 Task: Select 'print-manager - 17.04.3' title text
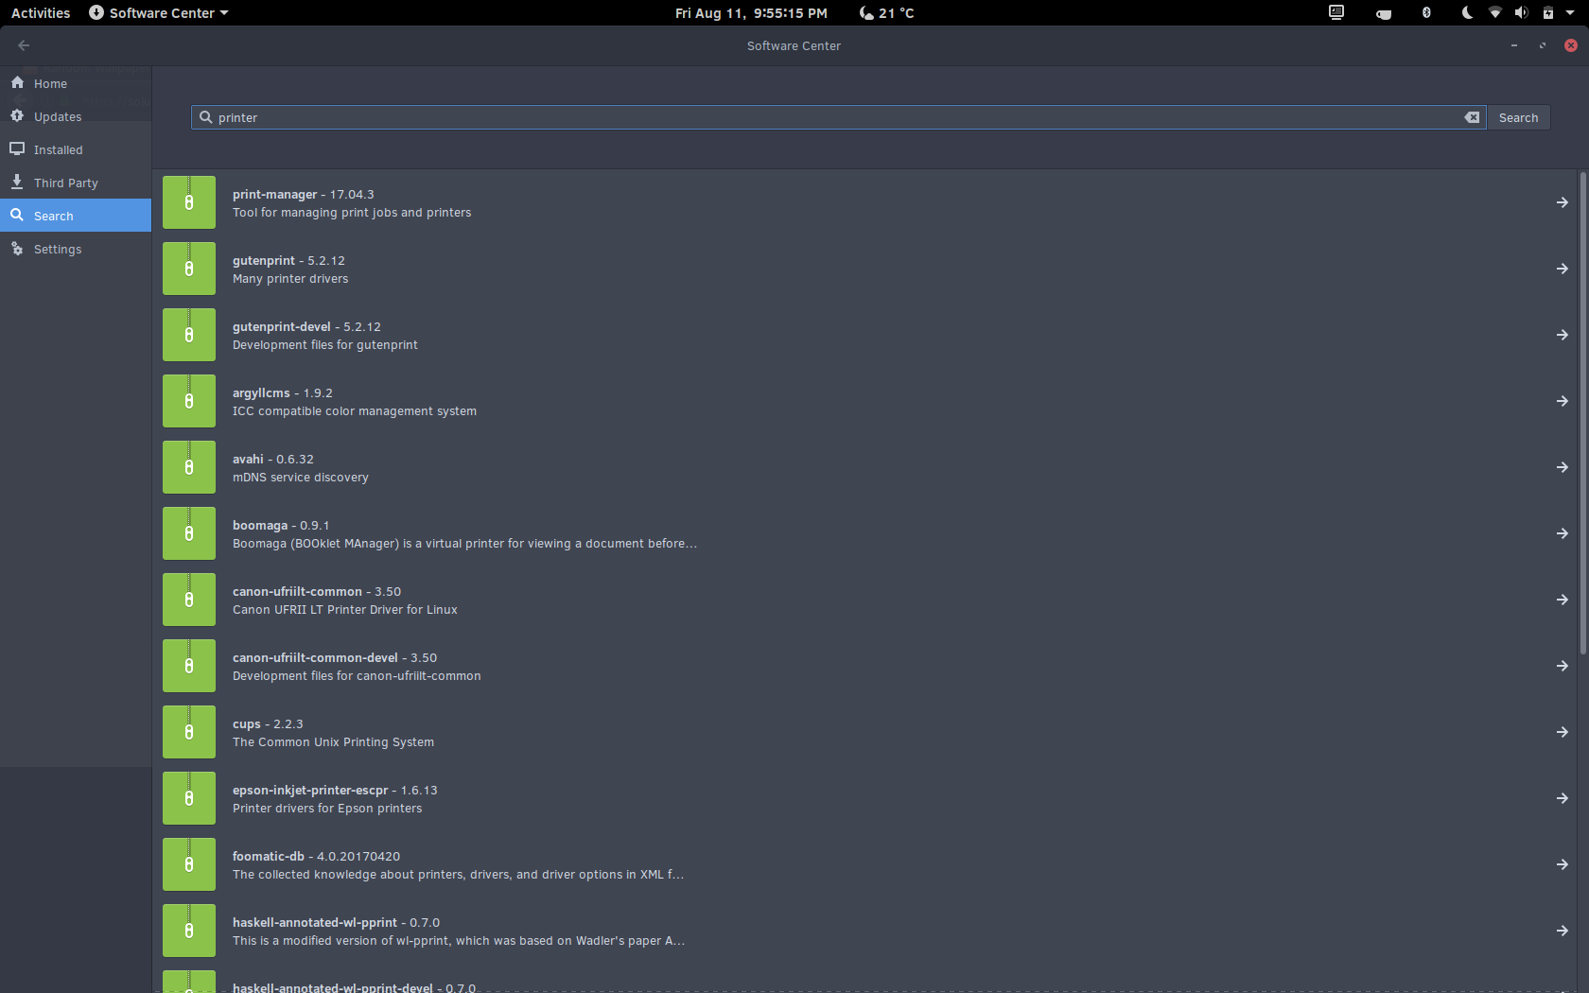pos(303,194)
